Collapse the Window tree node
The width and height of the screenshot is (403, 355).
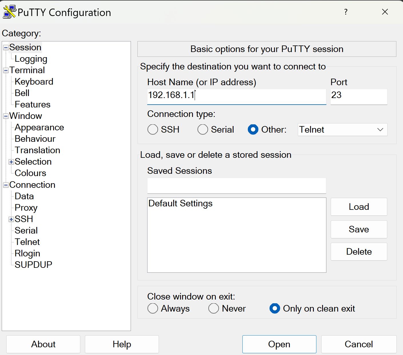[6, 116]
